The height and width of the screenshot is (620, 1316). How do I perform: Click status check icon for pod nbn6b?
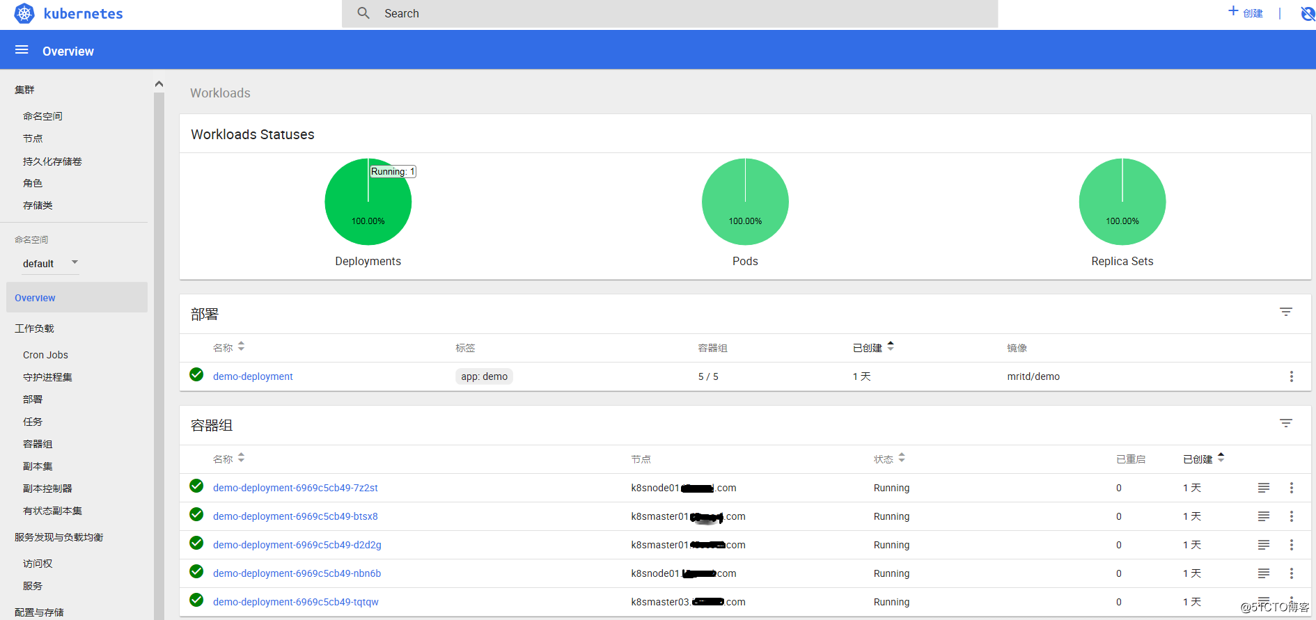pyautogui.click(x=196, y=572)
